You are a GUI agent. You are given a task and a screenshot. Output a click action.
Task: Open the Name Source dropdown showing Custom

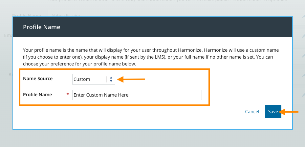click(x=89, y=79)
